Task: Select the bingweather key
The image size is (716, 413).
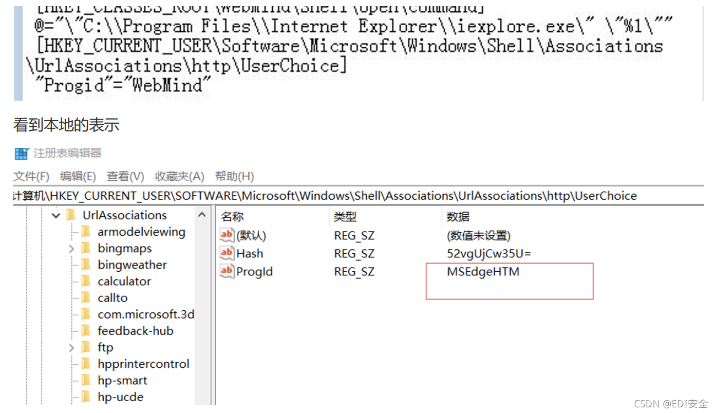Action: [132, 265]
